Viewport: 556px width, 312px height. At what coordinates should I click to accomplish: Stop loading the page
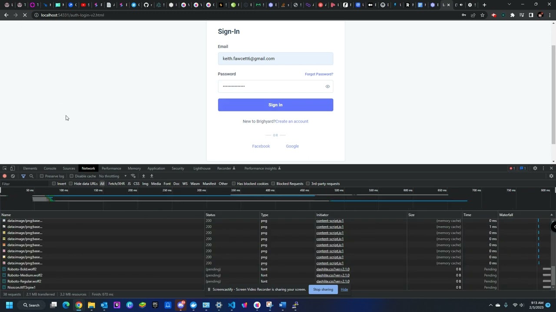[25, 15]
